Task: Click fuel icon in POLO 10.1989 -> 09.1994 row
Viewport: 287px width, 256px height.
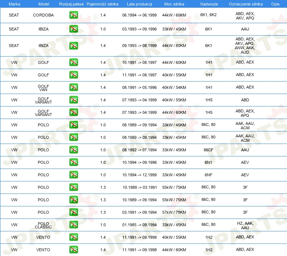Action: point(73,199)
